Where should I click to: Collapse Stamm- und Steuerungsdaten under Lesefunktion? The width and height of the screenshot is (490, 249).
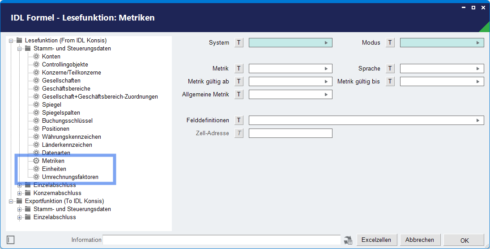tap(19, 49)
